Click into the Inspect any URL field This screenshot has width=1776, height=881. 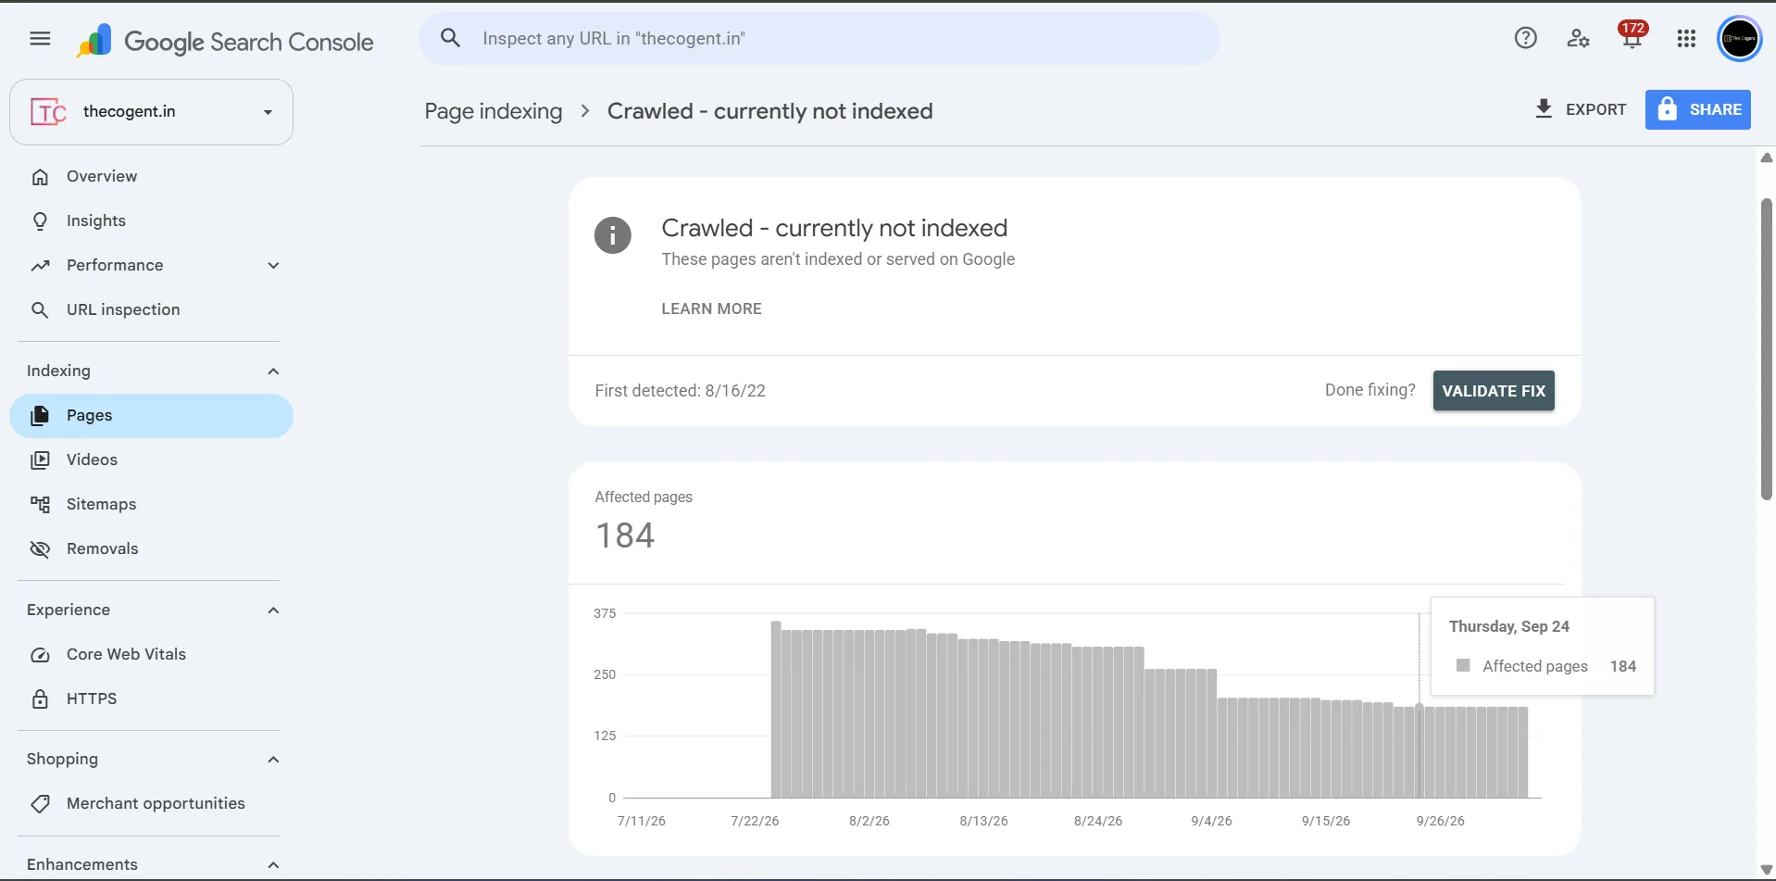click(819, 38)
